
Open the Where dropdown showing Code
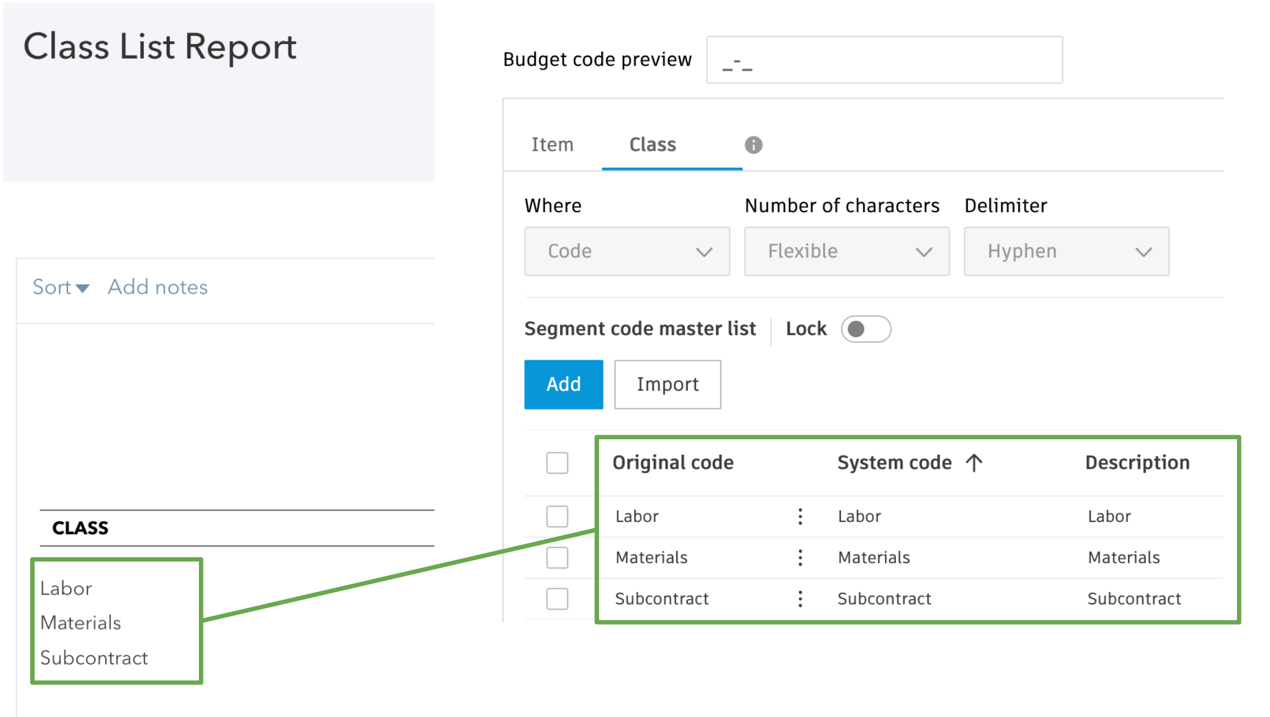coord(627,251)
